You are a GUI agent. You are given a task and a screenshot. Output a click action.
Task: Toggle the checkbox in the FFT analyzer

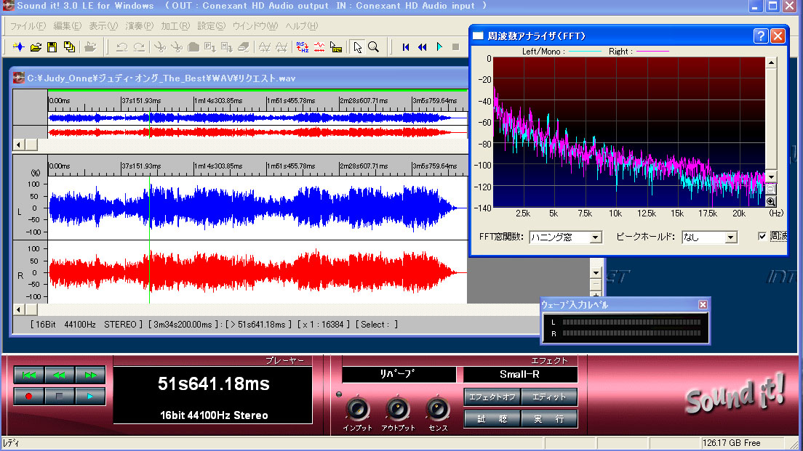point(762,236)
